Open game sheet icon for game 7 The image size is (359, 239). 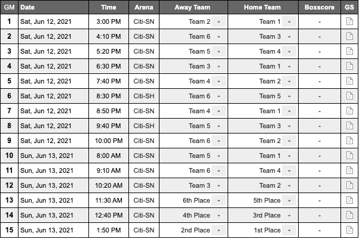point(349,111)
